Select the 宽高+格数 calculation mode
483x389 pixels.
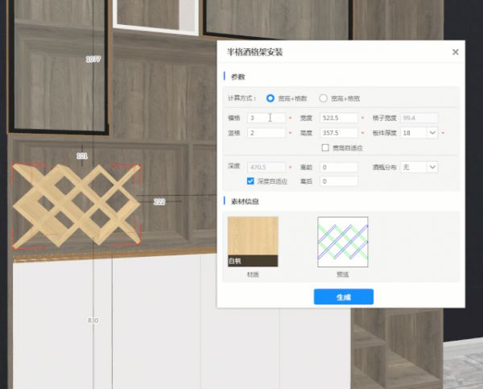(x=270, y=98)
